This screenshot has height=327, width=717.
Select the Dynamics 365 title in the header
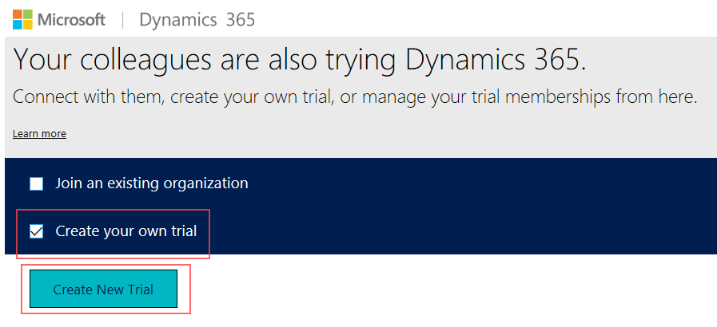pyautogui.click(x=197, y=19)
